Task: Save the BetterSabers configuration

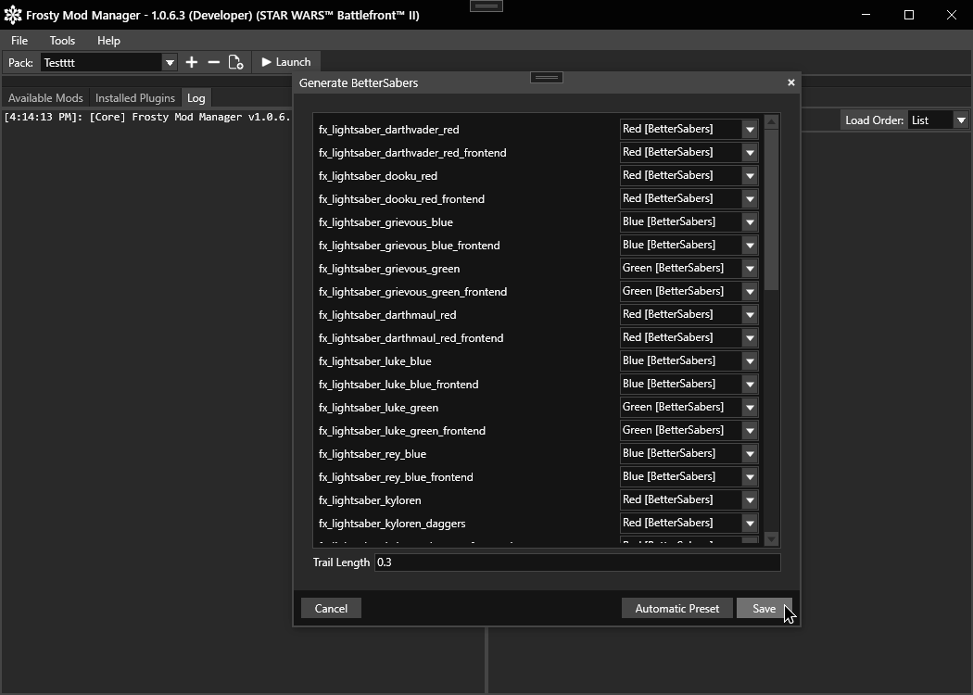Action: 764,609
